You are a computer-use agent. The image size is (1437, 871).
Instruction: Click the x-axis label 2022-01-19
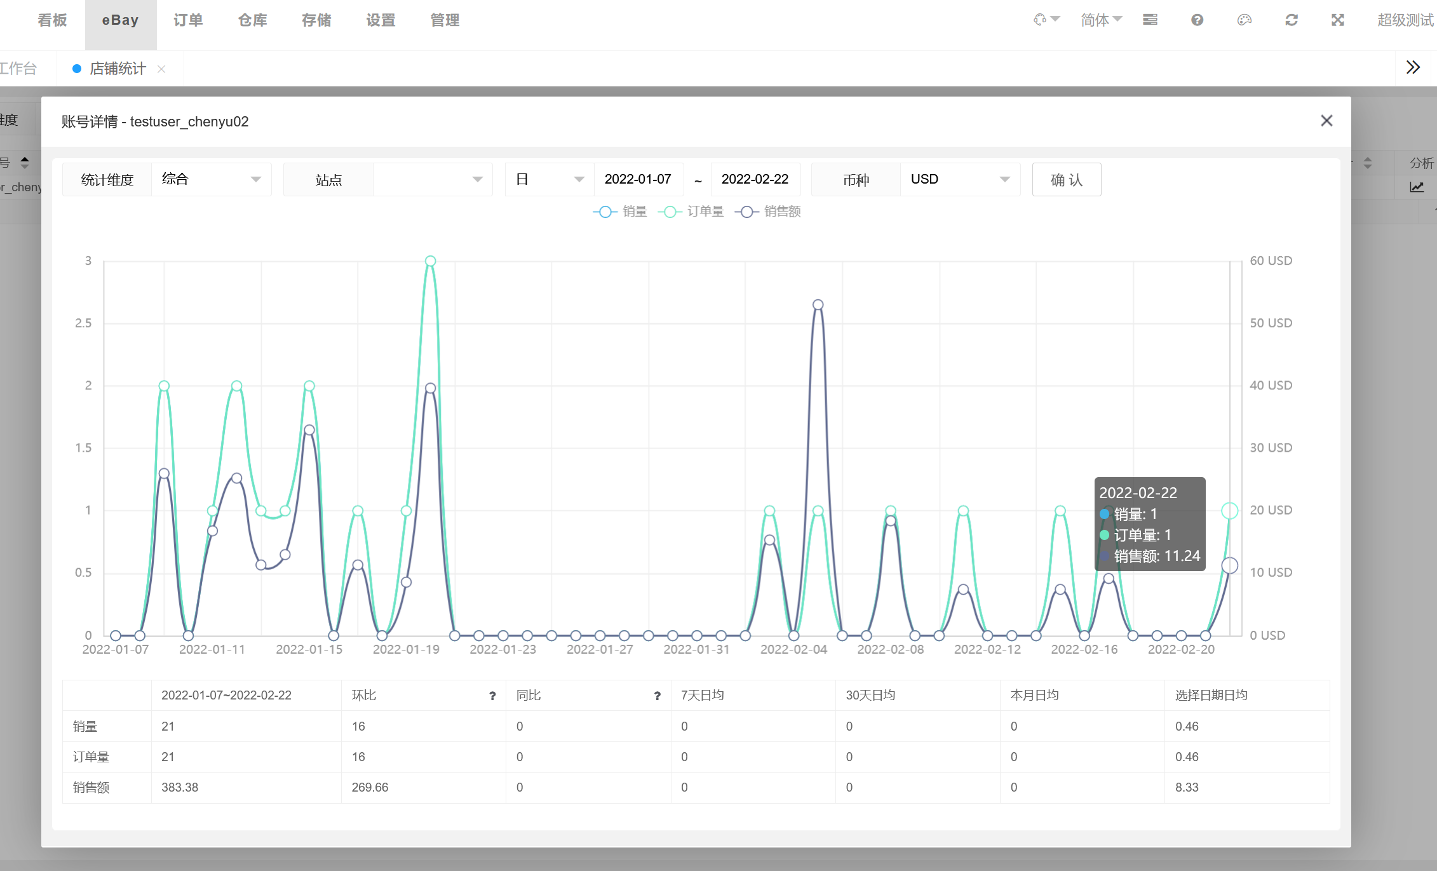click(406, 649)
